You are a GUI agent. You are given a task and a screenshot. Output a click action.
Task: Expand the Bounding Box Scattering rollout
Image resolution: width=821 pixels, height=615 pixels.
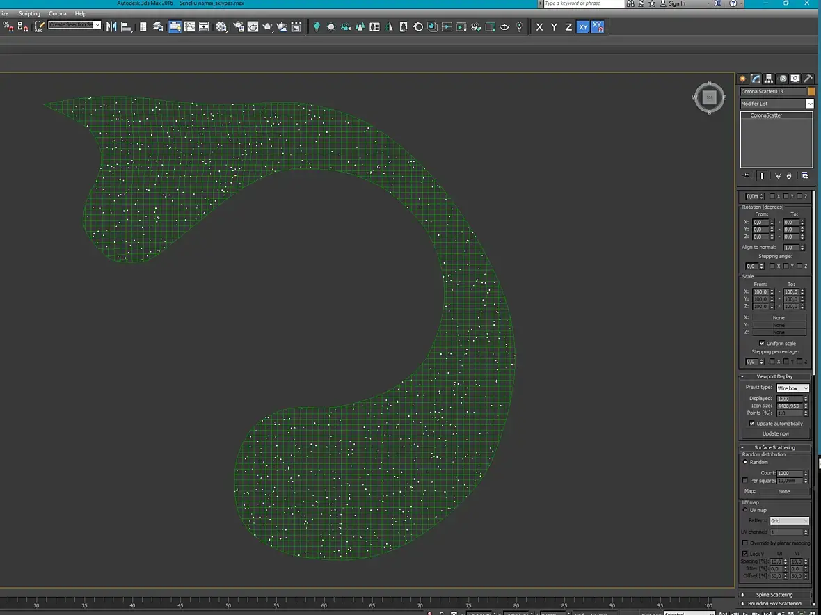pyautogui.click(x=775, y=603)
